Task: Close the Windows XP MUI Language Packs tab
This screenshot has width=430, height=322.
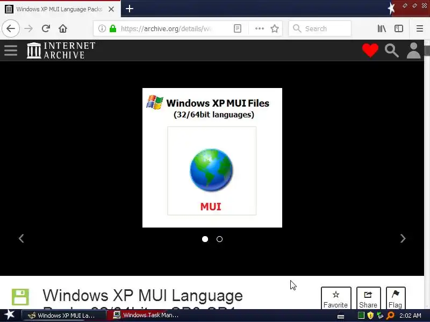Action: (111, 9)
